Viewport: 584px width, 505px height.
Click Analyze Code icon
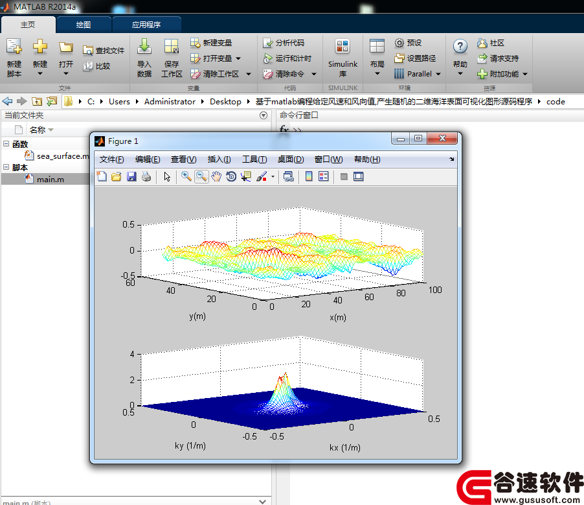point(268,43)
